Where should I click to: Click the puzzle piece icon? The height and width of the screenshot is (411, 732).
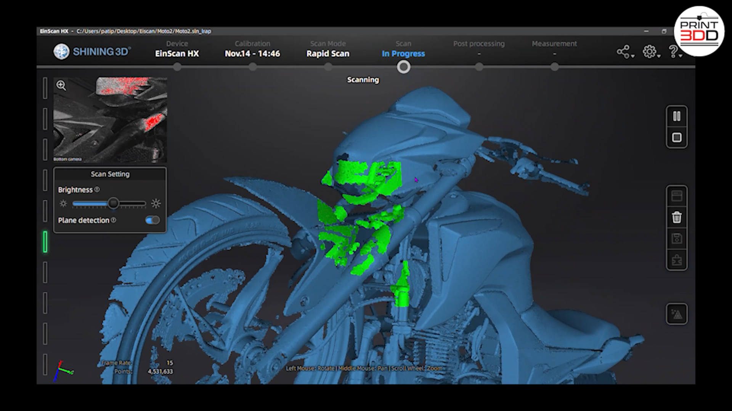click(677, 260)
